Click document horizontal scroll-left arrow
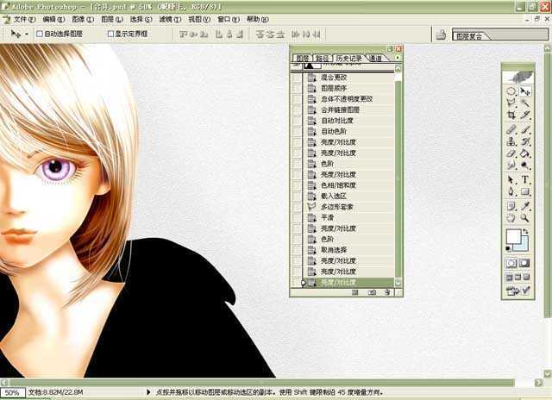The image size is (552, 400). coord(4,383)
